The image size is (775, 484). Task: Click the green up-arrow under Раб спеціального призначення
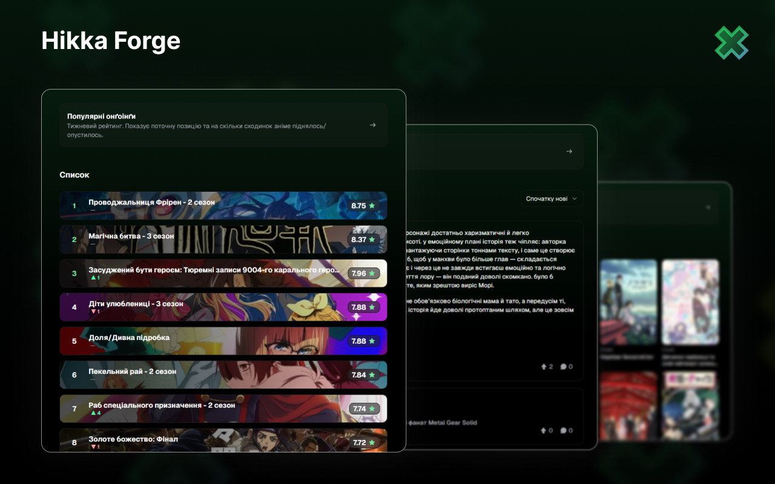93,413
